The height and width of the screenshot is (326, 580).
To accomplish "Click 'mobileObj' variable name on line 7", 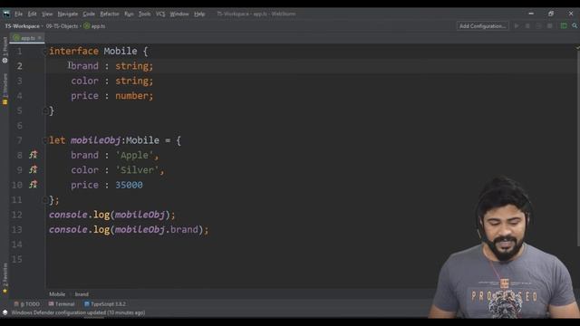I will click(x=96, y=140).
